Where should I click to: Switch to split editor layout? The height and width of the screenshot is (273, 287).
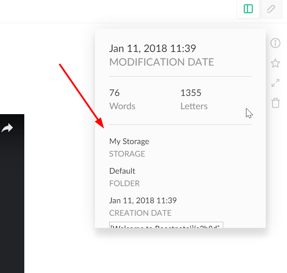248,9
